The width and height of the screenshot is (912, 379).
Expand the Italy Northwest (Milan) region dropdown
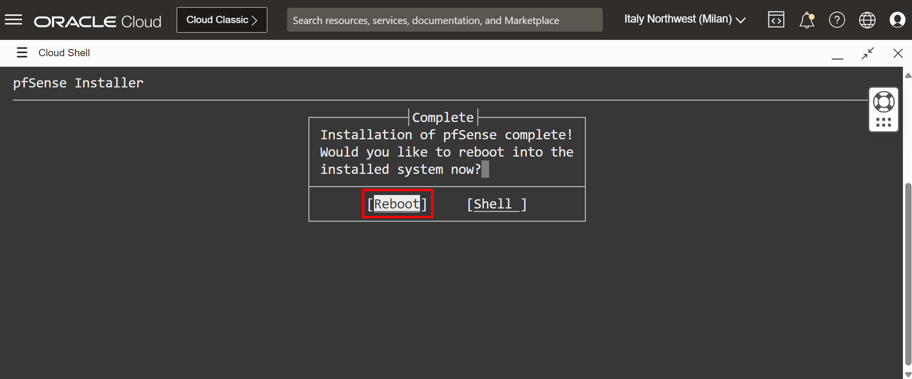coord(684,19)
